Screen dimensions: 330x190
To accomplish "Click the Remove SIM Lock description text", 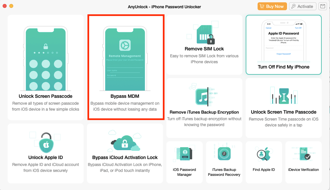I will (204, 59).
